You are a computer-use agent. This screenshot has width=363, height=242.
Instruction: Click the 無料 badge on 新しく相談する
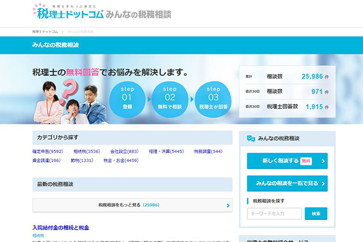(306, 161)
